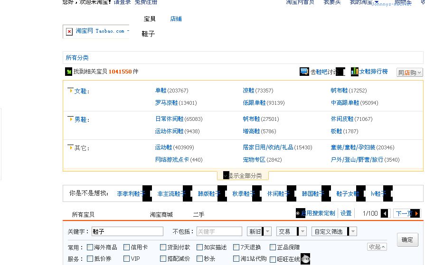425x265 pixels.
Task: Click the blue chat icon beside 去鞋吧讨论
Action: pos(304,72)
